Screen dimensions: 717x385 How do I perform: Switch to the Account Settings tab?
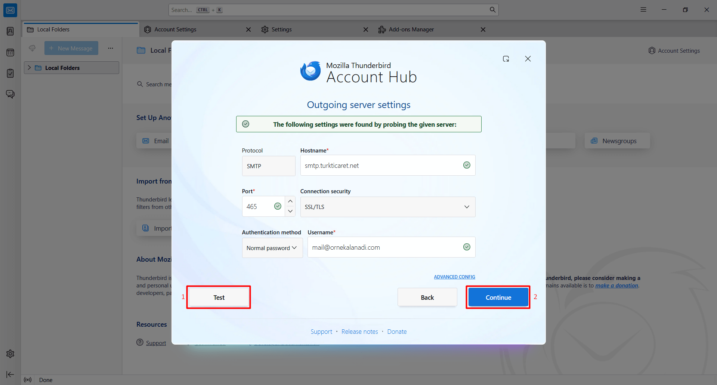(x=175, y=30)
